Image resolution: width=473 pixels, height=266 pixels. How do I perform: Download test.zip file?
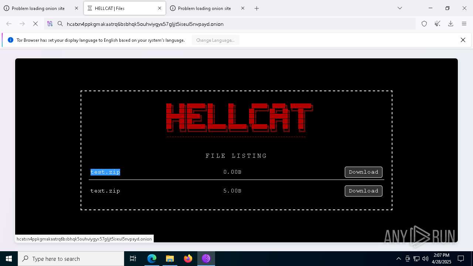364,172
